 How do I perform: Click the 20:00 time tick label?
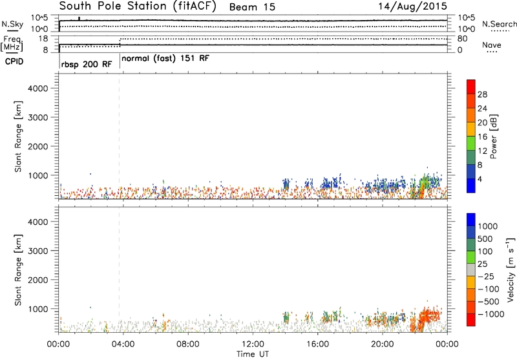383,344
